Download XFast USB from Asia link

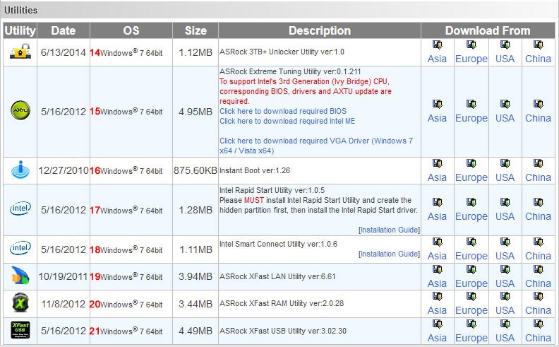[437, 338]
